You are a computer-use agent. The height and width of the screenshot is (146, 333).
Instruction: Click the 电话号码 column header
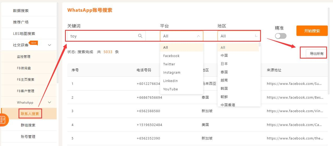coord(144,70)
